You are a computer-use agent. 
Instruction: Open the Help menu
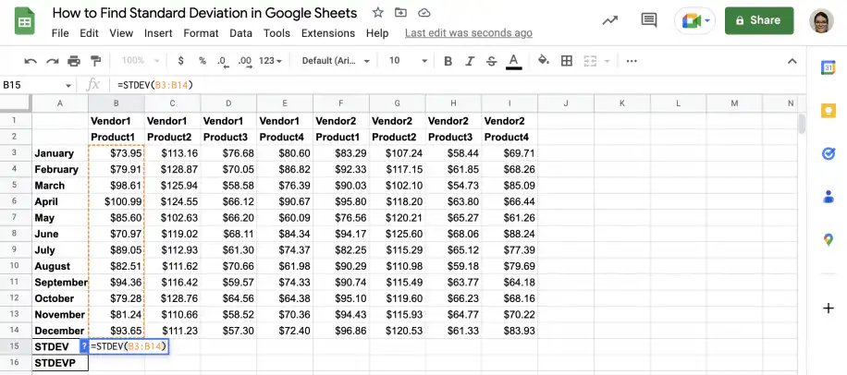(377, 33)
